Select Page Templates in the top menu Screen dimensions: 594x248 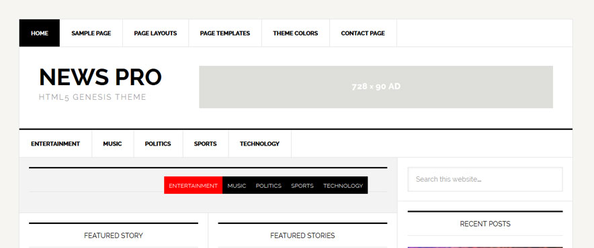point(225,34)
